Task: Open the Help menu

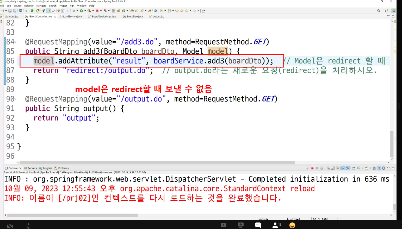Action: click(92, 5)
